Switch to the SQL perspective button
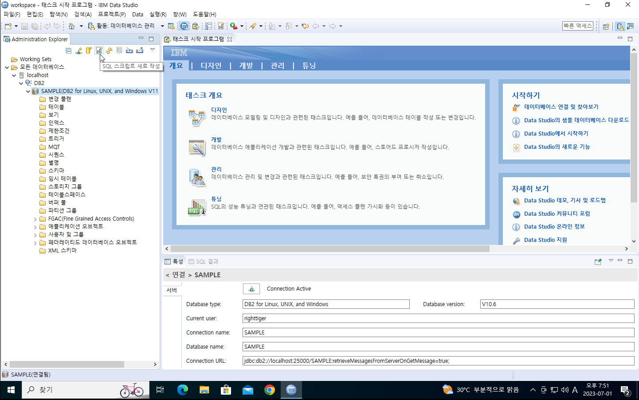Viewport: 639px width, 400px height. tap(630, 26)
